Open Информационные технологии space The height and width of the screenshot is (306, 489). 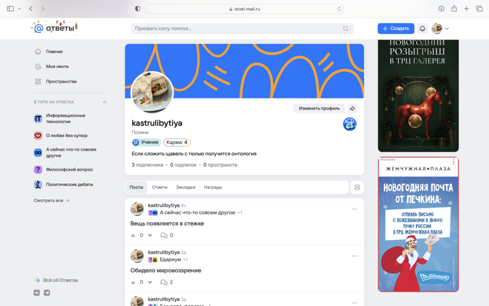tap(66, 118)
